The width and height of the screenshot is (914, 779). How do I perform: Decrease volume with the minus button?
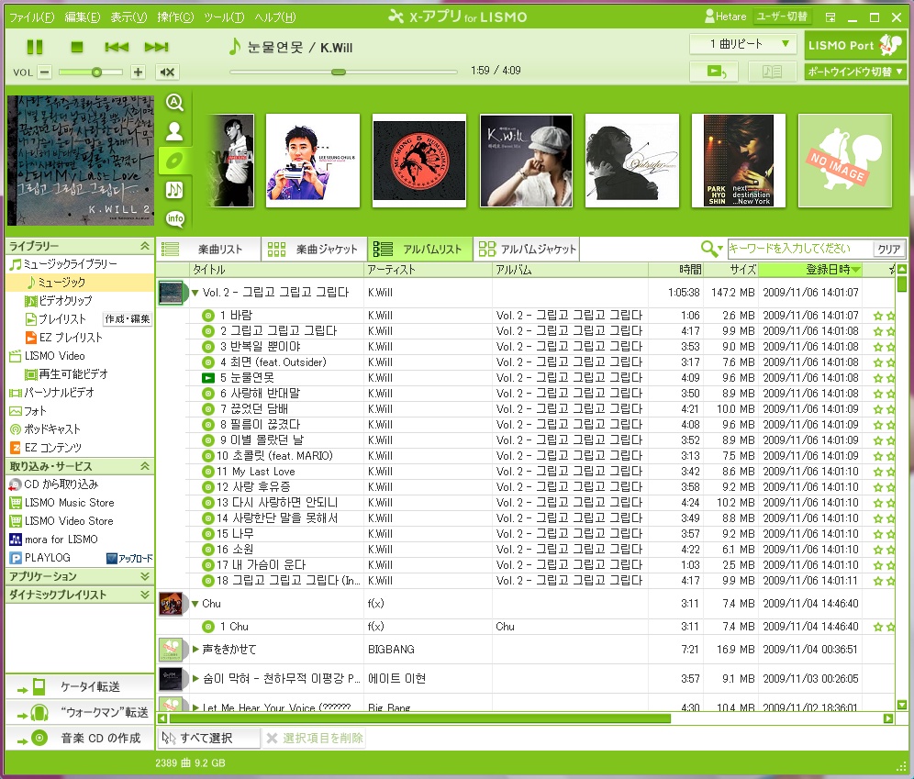44,72
